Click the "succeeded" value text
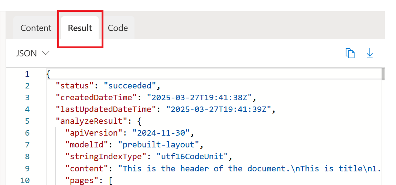This screenshot has height=185, width=396. pos(130,86)
